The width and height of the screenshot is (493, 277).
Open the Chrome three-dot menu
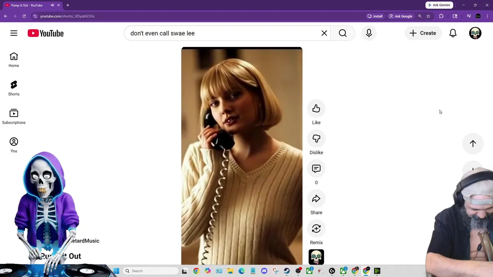coord(487,16)
